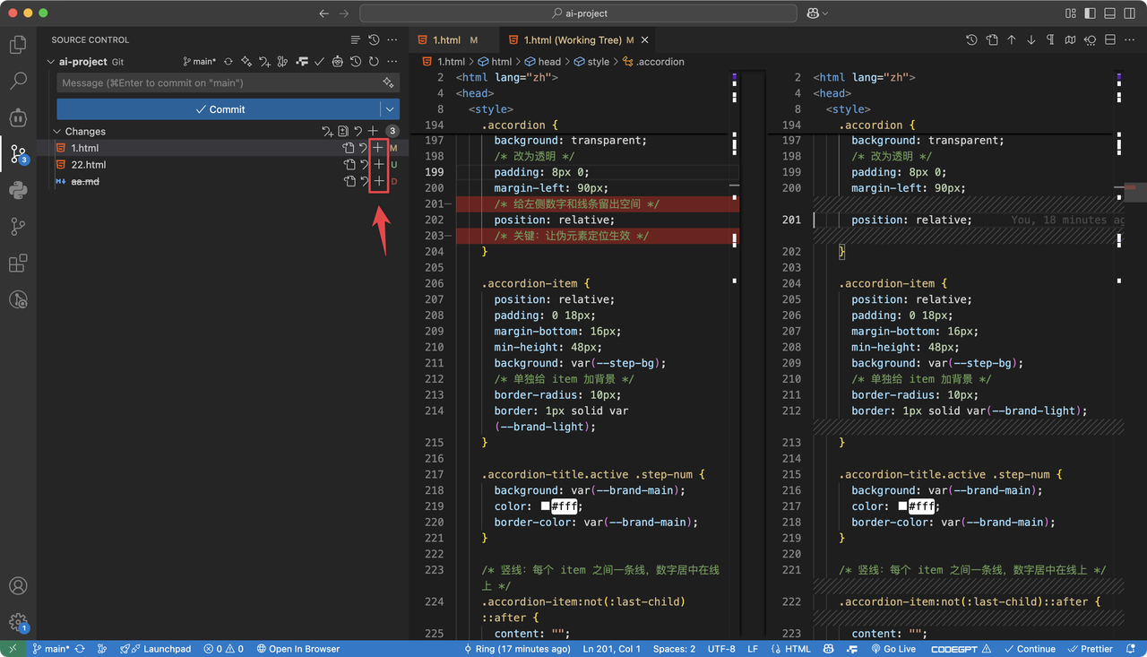Stage all changes in Changes group

tap(373, 132)
